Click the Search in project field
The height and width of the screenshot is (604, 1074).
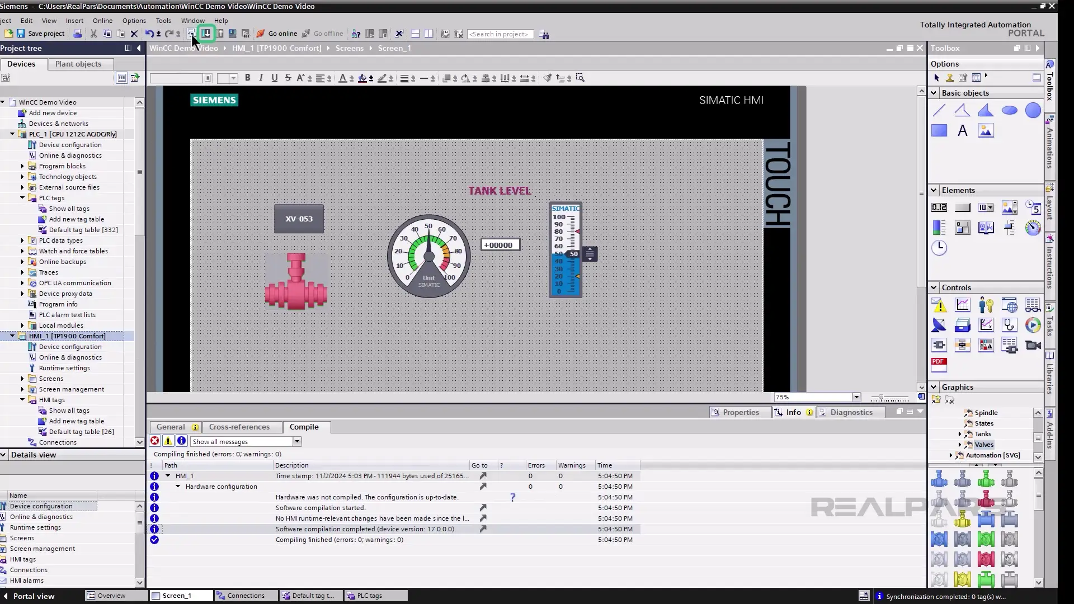click(x=500, y=34)
